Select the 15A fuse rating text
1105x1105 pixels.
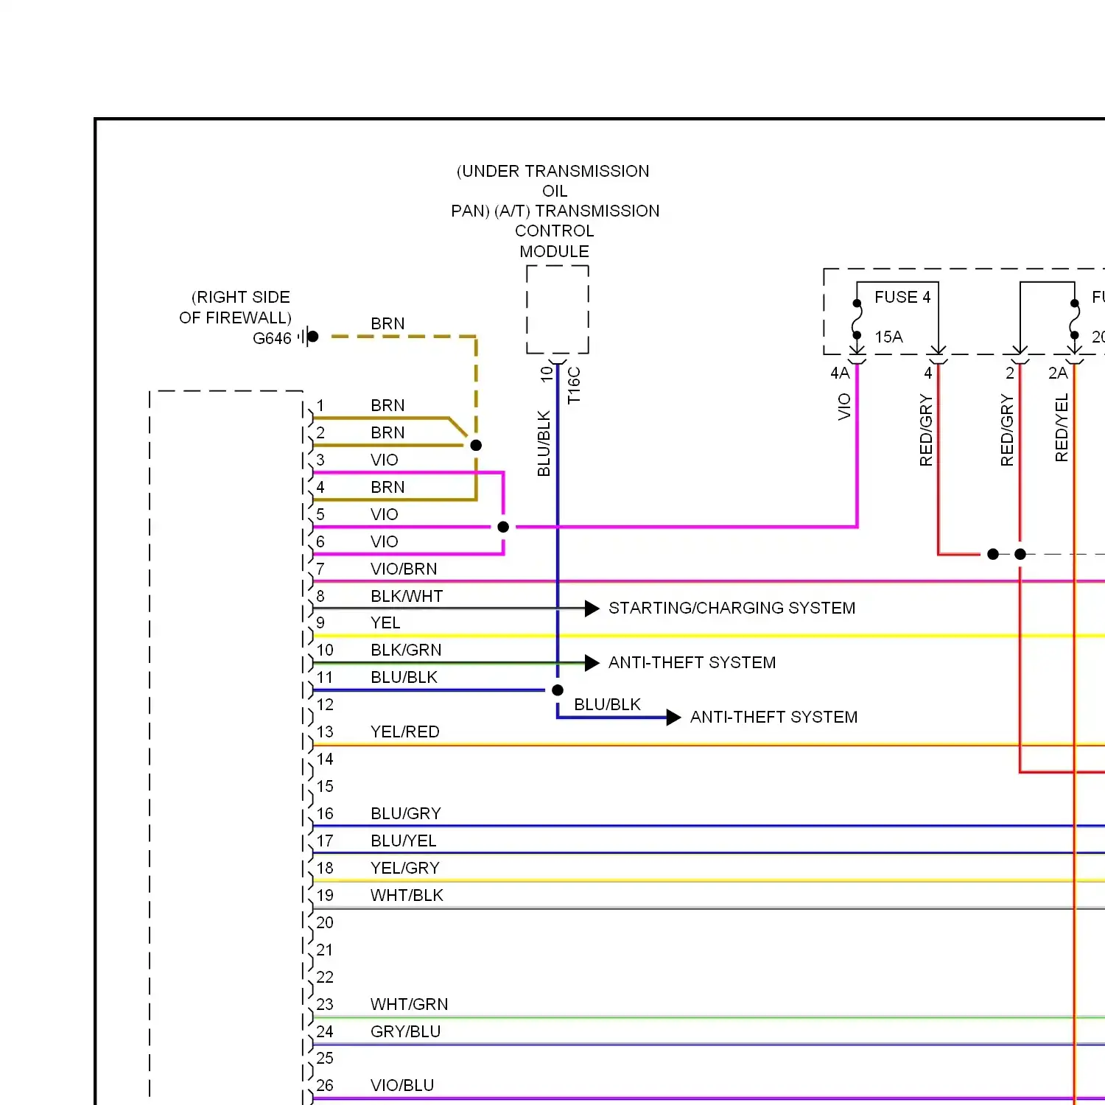coord(888,337)
